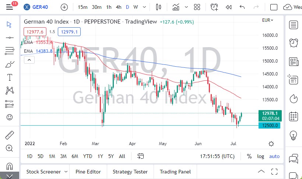Viewport: 302px width, 179px height.
Task: Click the Zoom In magnifier tool
Action: [10, 148]
